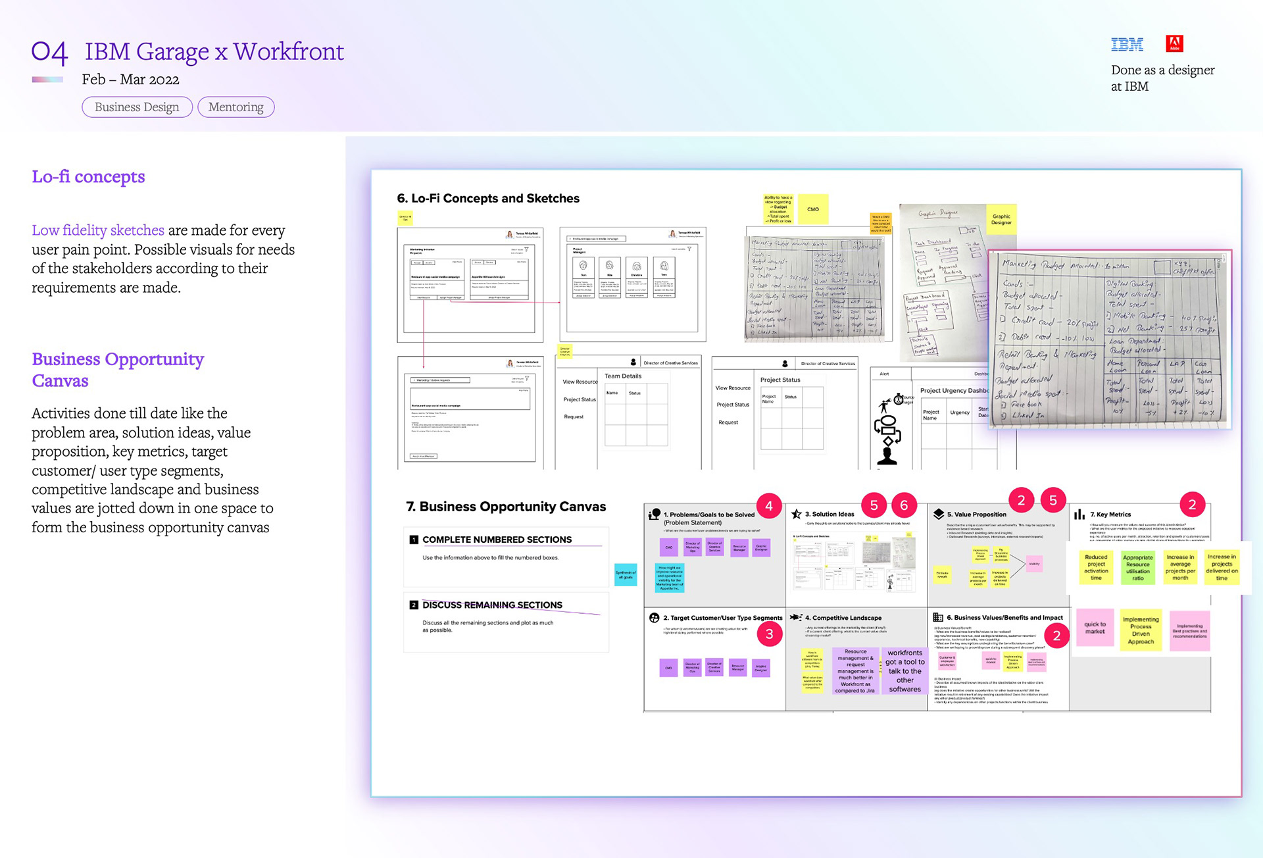Click the Done as a designer at IBM caption
Screen dimensions: 1263x858
[1162, 78]
